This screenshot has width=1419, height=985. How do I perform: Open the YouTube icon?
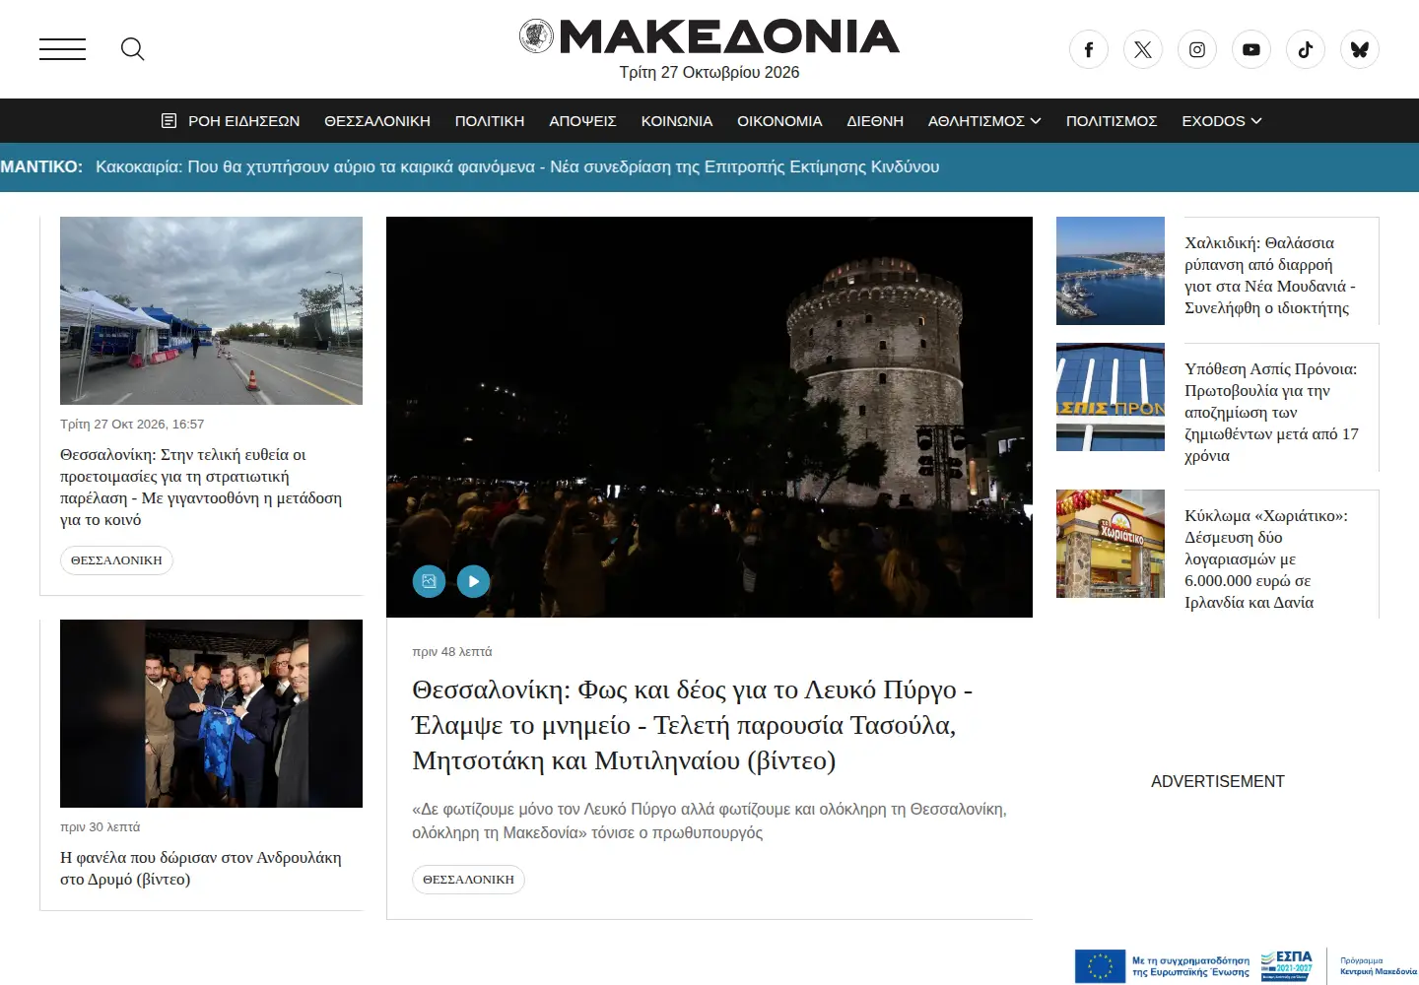point(1251,49)
